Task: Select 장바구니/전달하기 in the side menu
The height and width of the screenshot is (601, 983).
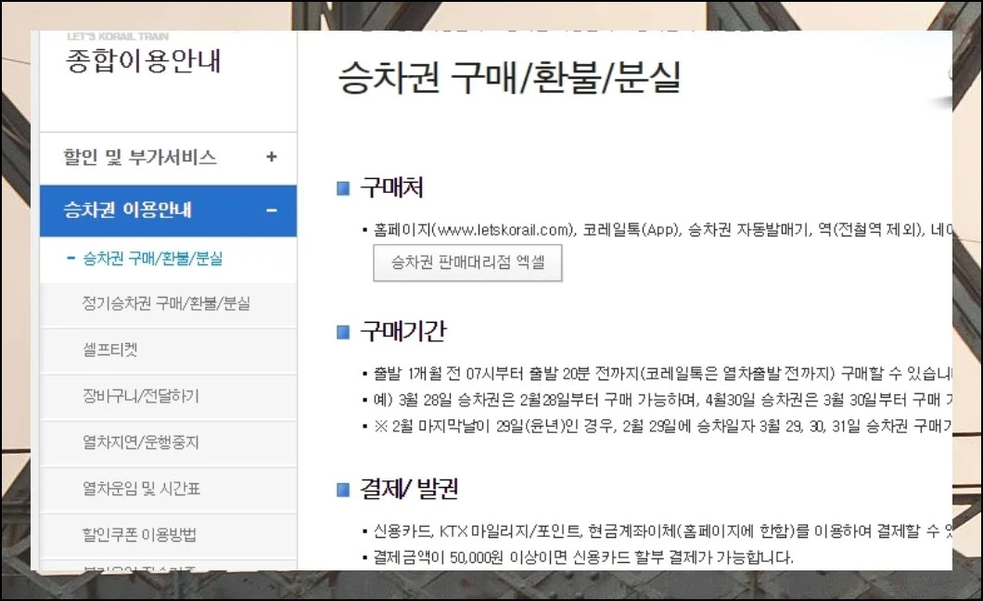Action: click(x=141, y=396)
